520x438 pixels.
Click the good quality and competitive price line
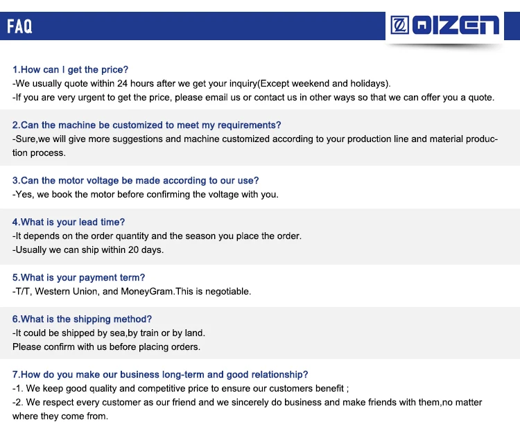tap(180, 389)
